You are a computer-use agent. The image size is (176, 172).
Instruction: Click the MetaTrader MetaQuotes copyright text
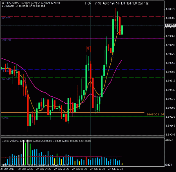(x=35, y=165)
